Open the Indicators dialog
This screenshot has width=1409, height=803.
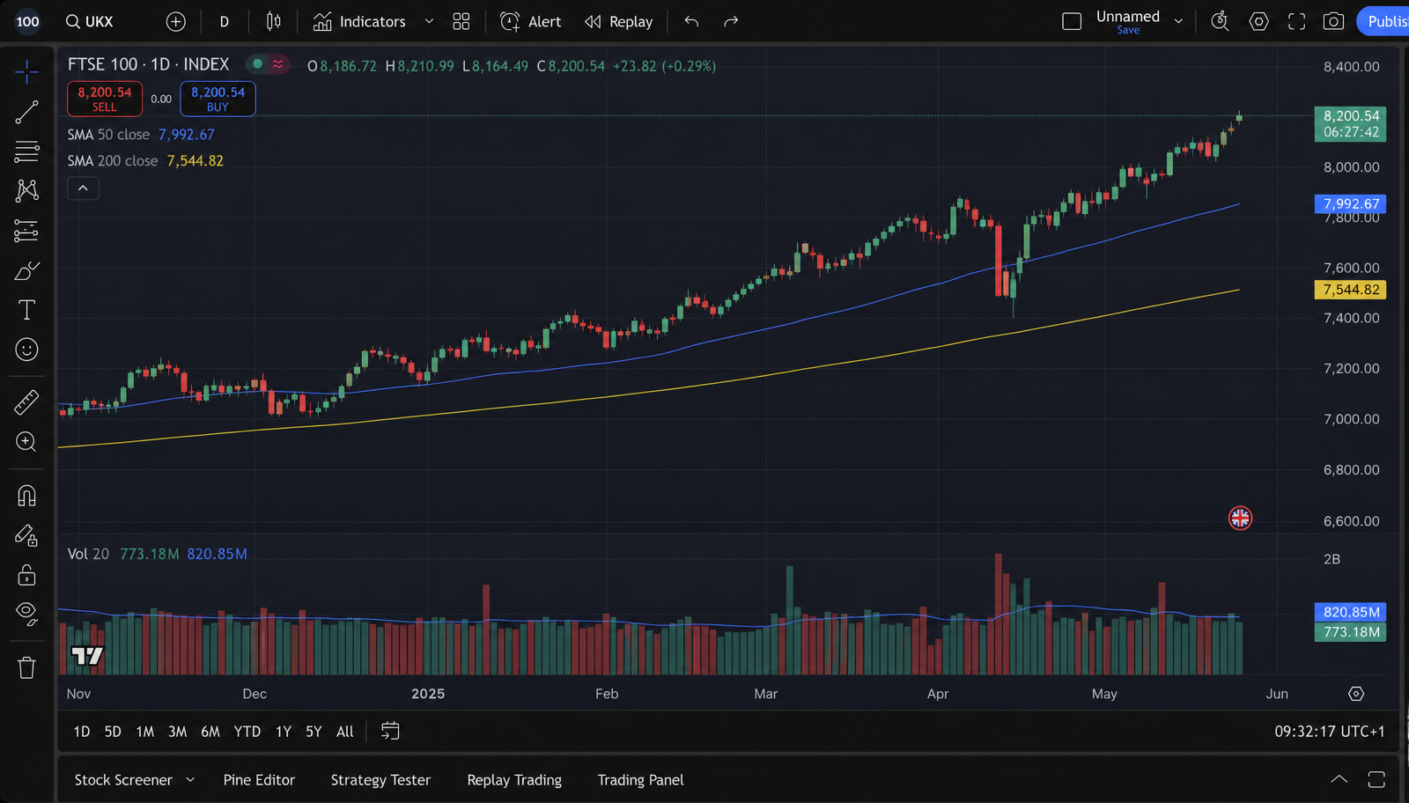[359, 21]
